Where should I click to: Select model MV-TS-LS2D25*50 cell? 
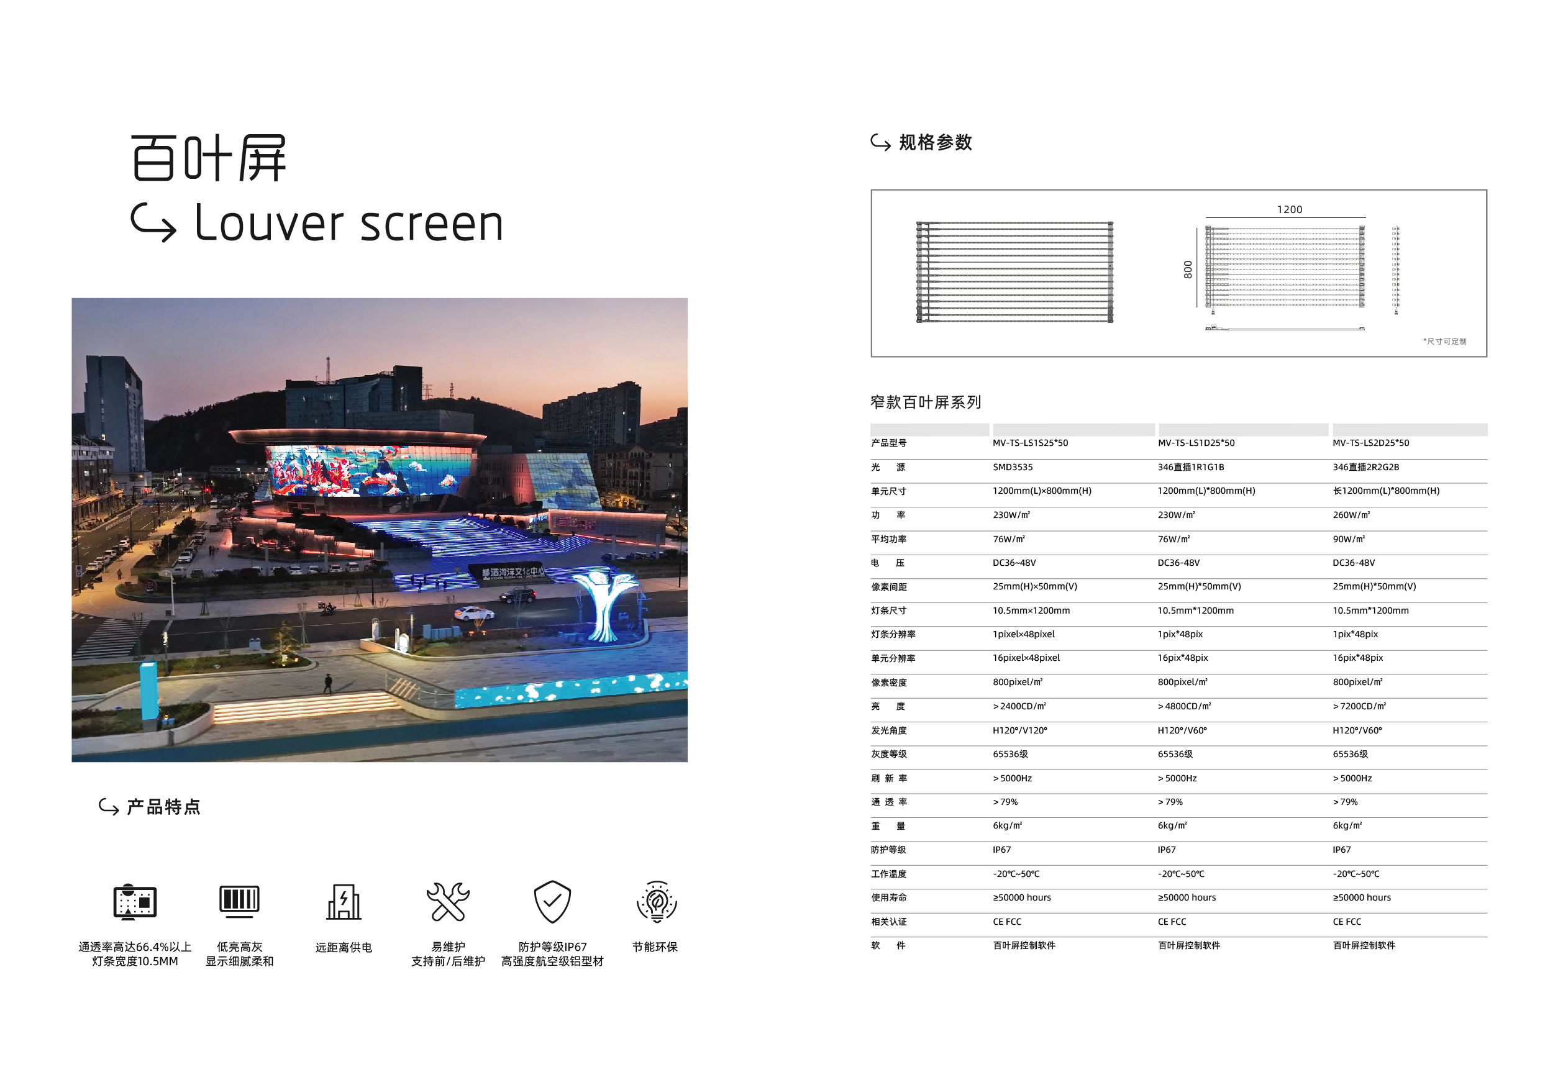1370,443
